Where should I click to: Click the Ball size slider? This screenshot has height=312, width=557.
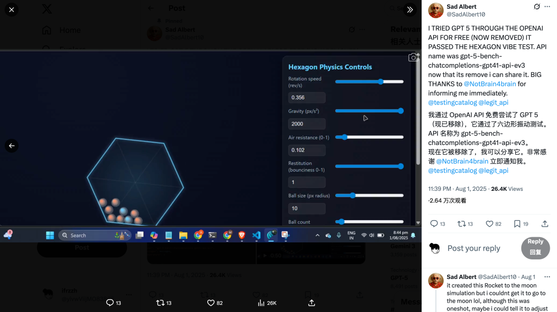click(369, 195)
